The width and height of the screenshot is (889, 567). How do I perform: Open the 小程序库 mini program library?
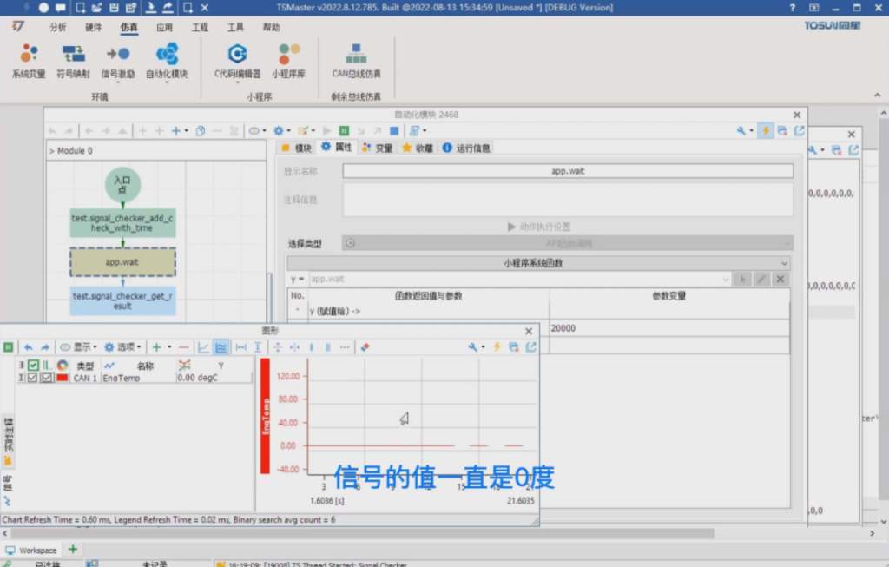coord(288,62)
